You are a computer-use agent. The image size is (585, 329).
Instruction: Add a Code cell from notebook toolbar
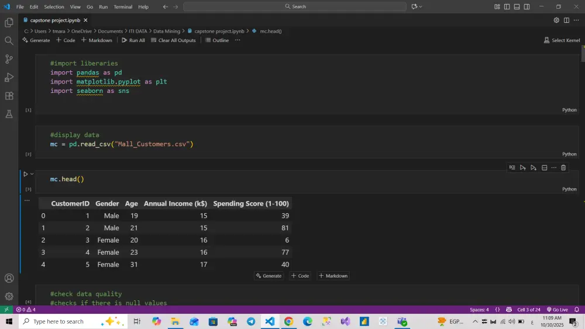click(x=66, y=40)
